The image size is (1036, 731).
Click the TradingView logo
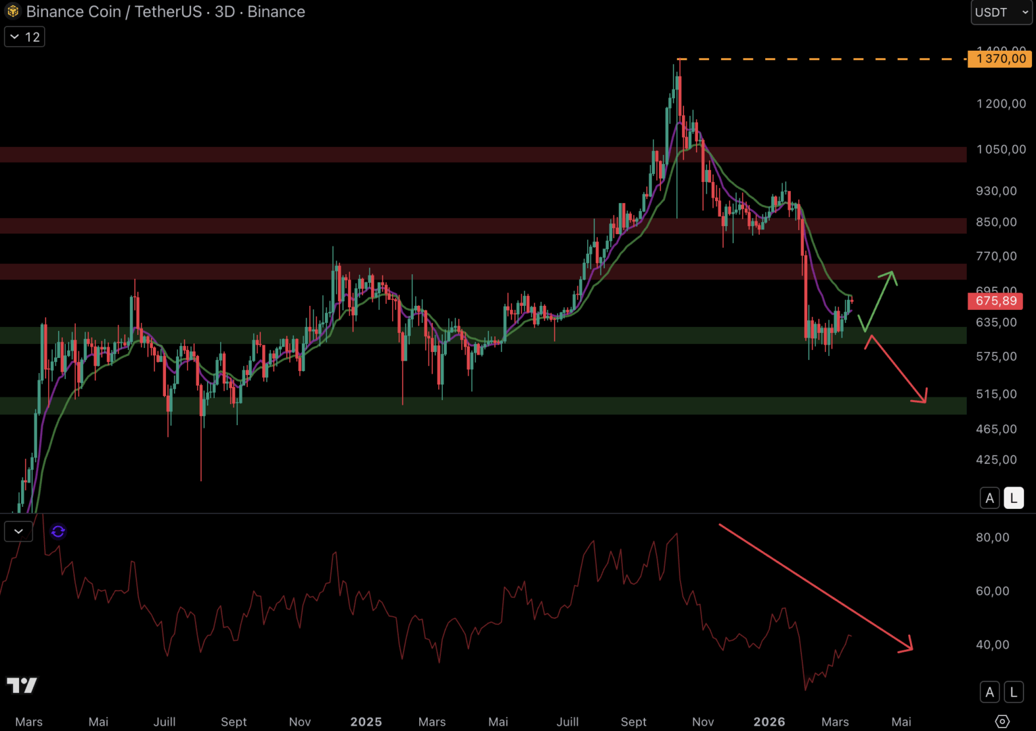pos(22,686)
